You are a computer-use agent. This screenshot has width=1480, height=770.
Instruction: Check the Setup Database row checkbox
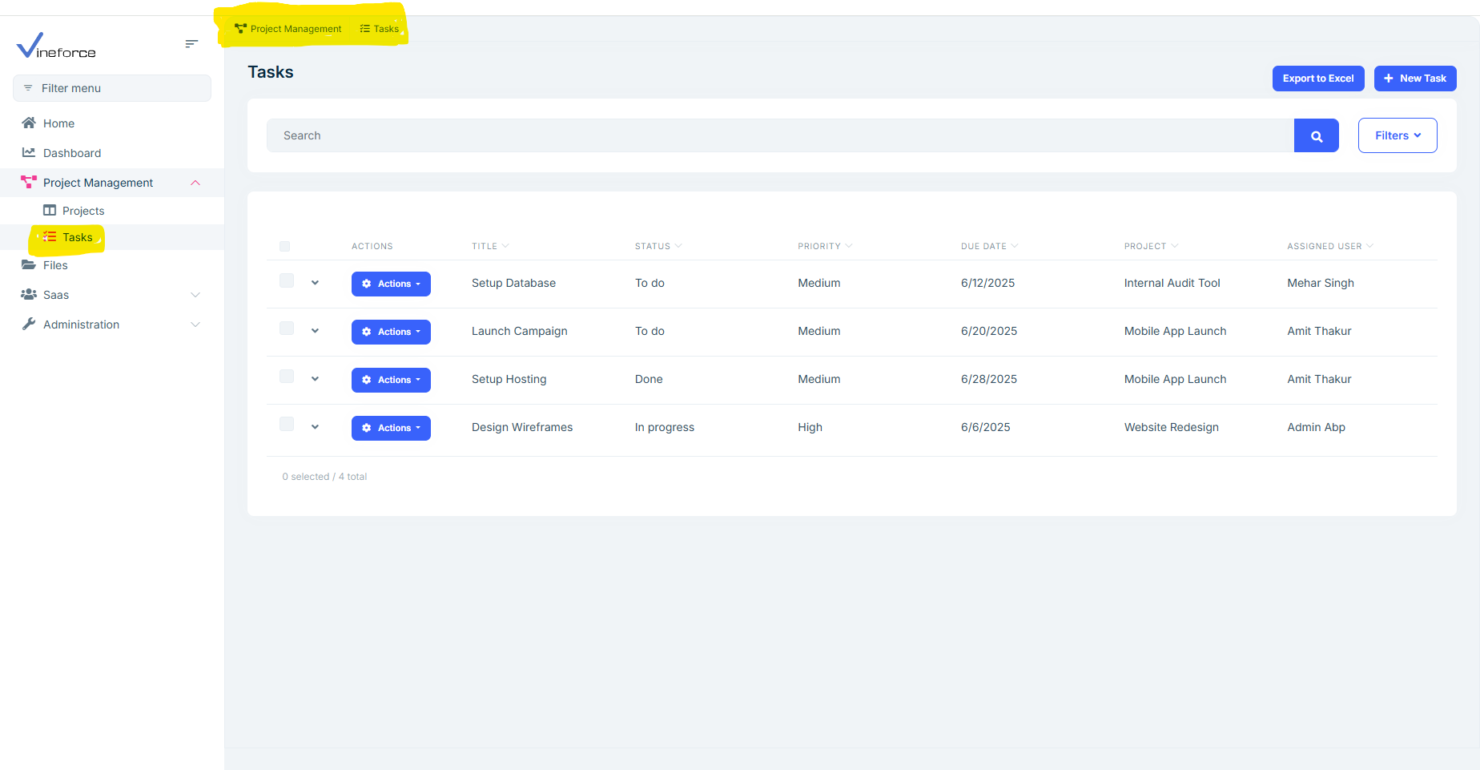287,280
